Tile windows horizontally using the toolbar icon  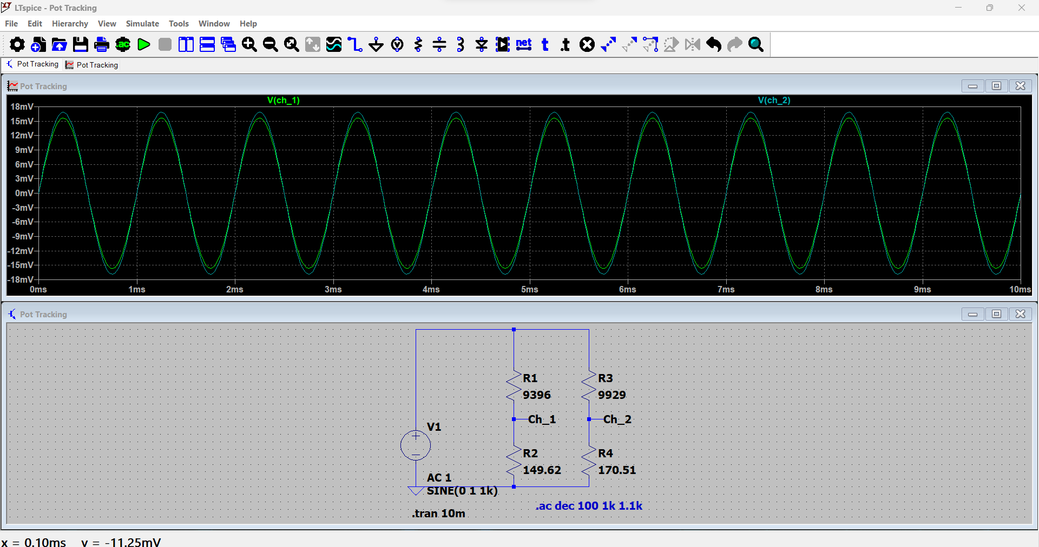coord(207,44)
